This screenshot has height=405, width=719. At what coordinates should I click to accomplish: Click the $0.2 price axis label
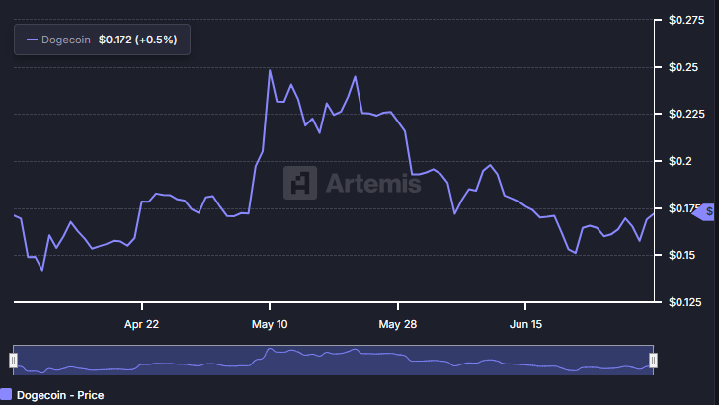coord(679,161)
